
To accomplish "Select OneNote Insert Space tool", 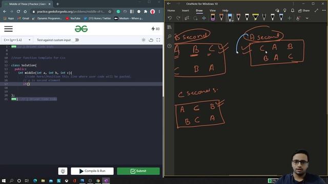I will coord(204,18).
